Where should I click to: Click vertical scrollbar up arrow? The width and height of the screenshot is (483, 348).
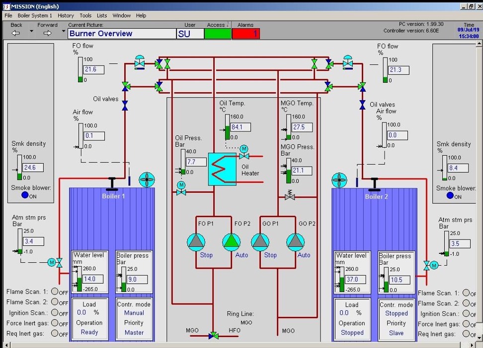[479, 44]
